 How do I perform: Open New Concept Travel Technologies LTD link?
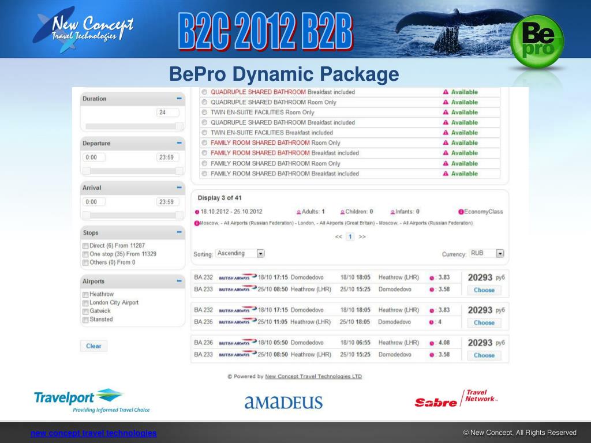(x=313, y=376)
